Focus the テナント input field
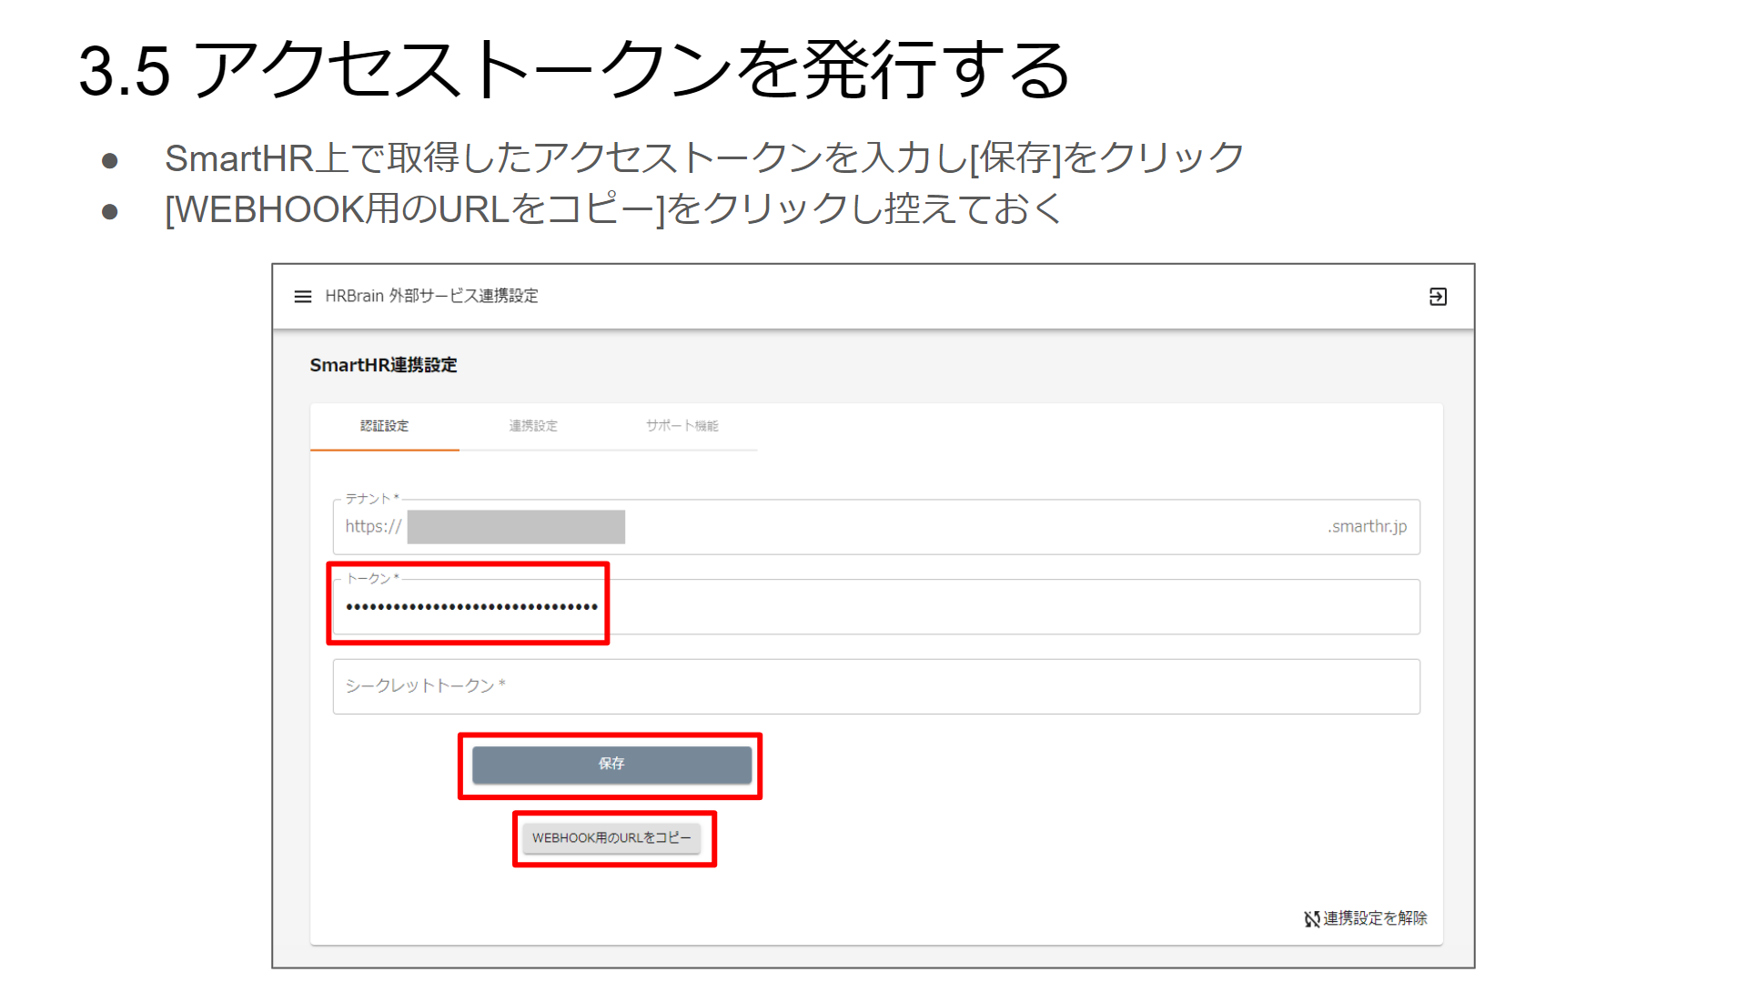Image resolution: width=1747 pixels, height=983 pixels. [x=876, y=527]
